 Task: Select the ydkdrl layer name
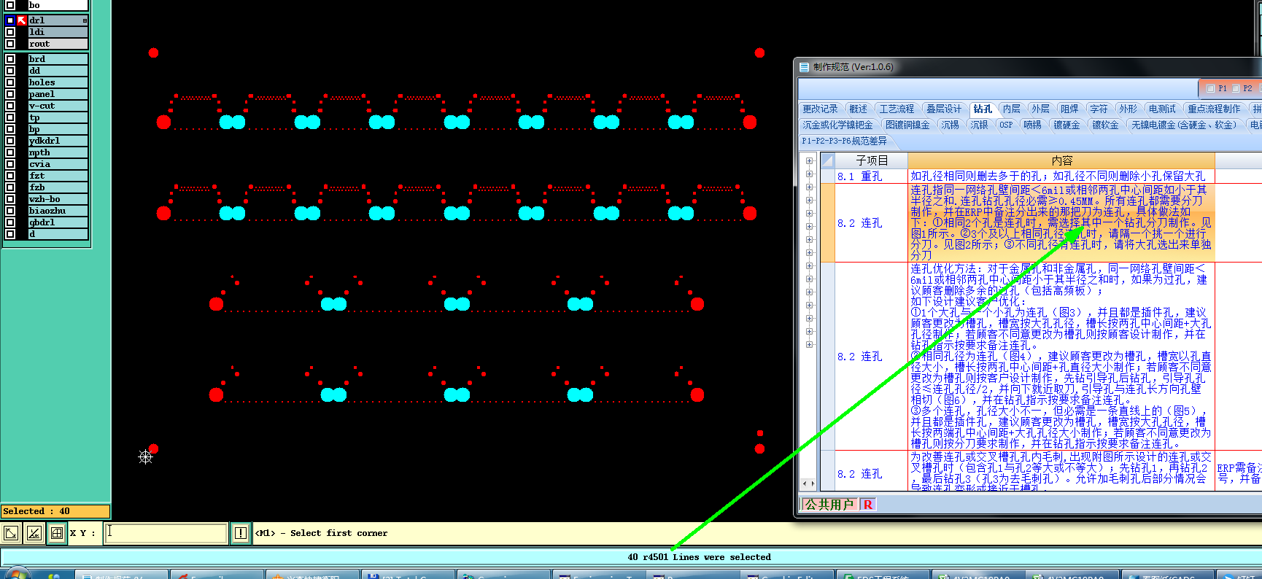point(58,141)
